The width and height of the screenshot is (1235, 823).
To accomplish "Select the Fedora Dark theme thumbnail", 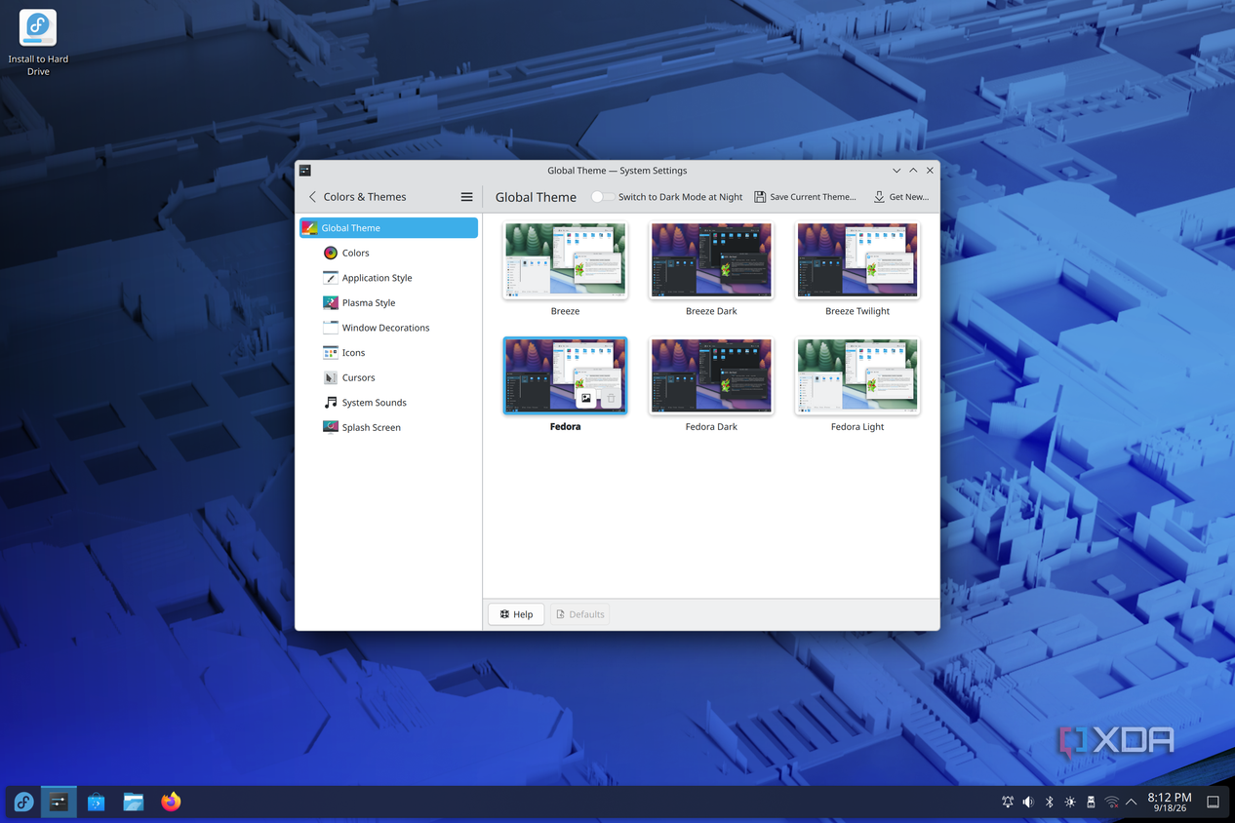I will pyautogui.click(x=711, y=375).
